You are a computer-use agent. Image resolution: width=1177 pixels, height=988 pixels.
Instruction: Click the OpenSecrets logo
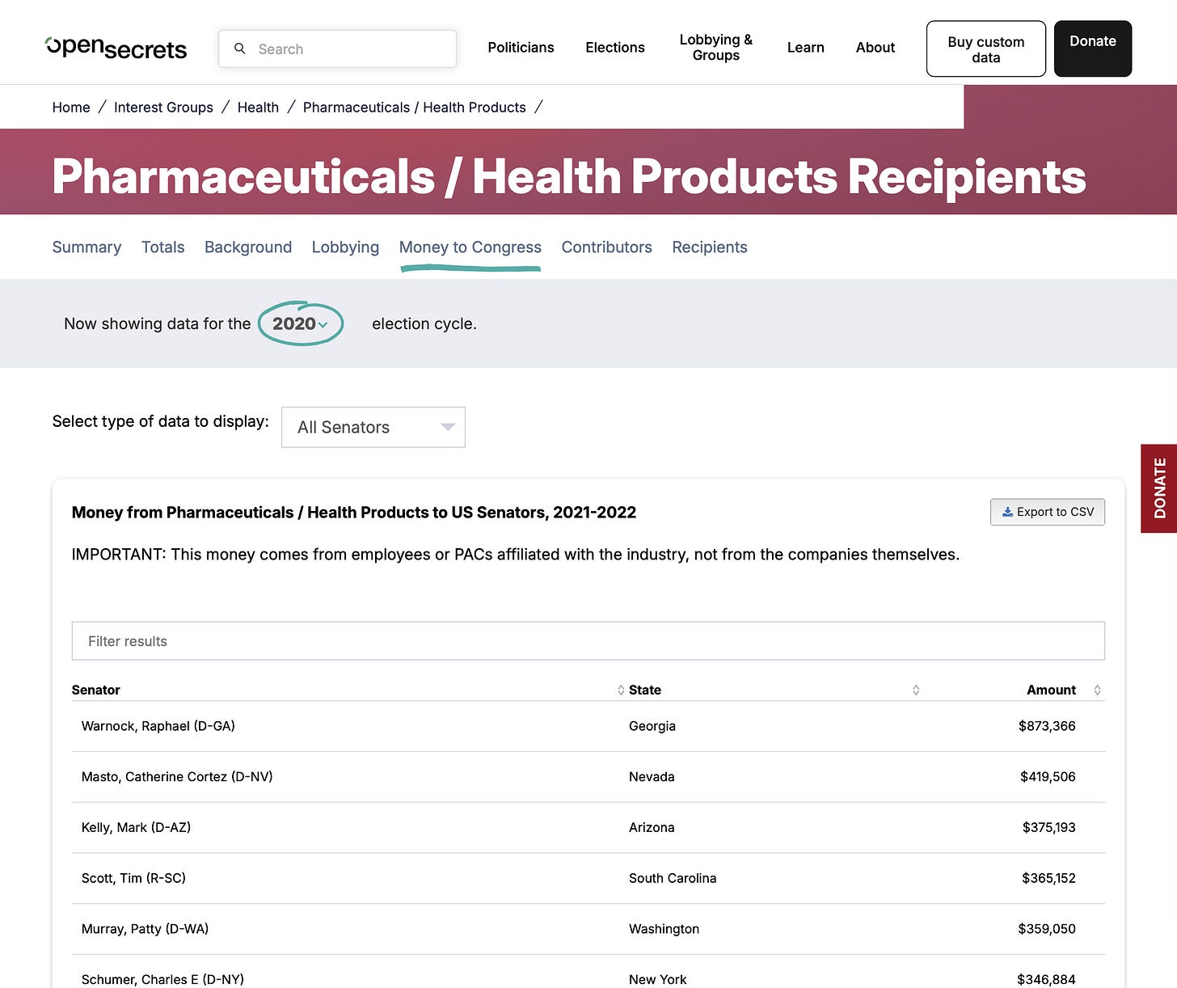click(116, 48)
